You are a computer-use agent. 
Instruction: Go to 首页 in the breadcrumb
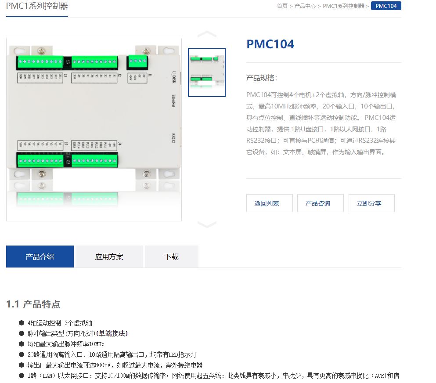pos(282,6)
